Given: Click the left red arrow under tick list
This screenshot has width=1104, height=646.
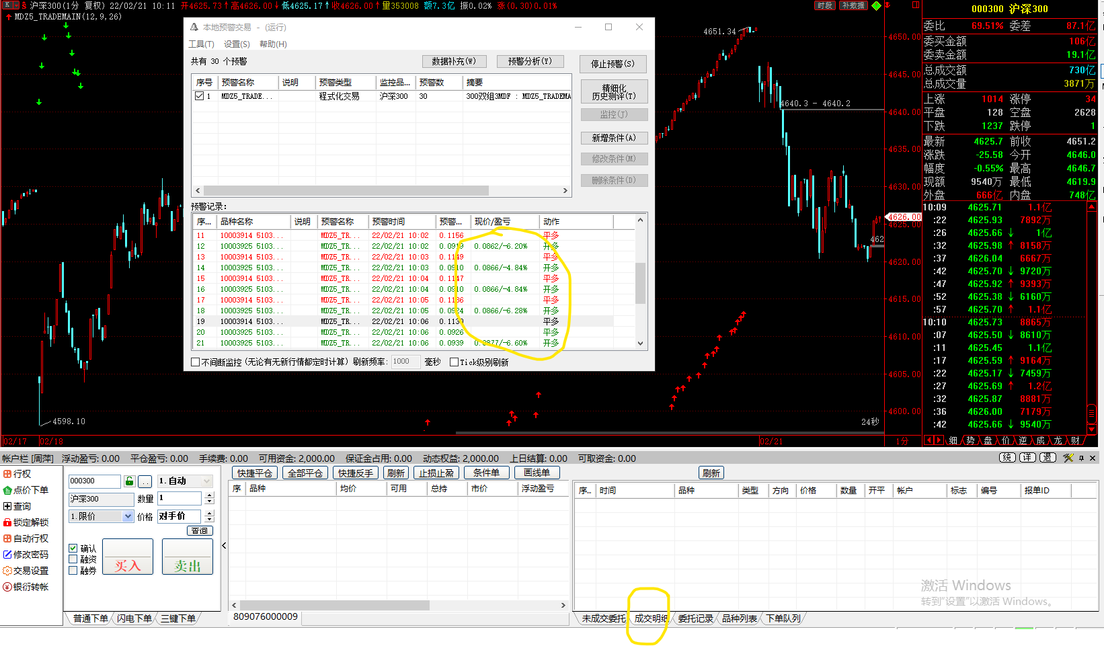Looking at the screenshot, I should coord(929,440).
